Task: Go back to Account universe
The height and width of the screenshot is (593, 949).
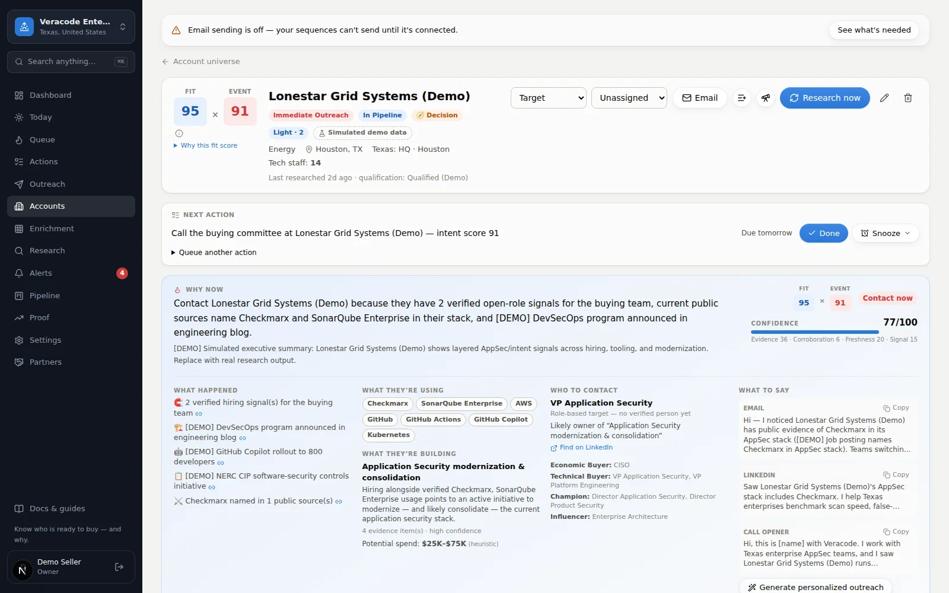Action: [201, 62]
